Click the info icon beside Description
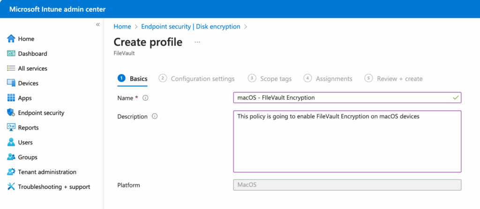Screen dimensions: 480x209 coord(155,116)
